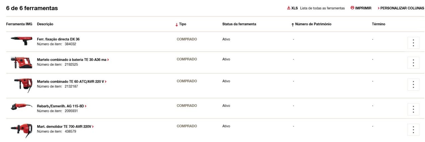The image size is (425, 142).
Task: Sort table by Tipo column
Action: [181, 24]
